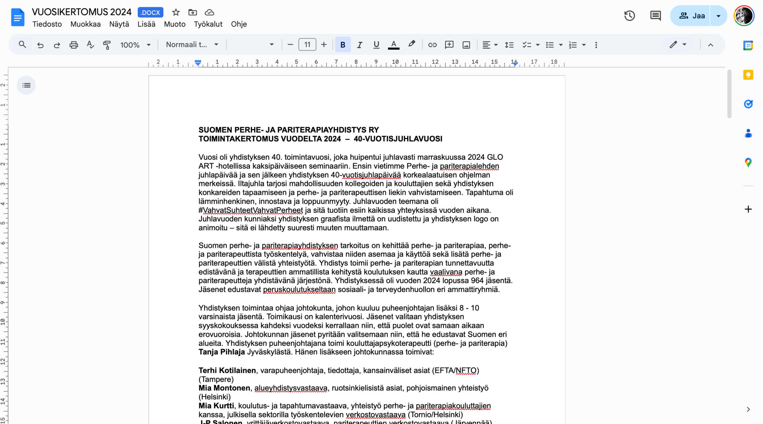Open the Normaali text style dropdown

192,45
